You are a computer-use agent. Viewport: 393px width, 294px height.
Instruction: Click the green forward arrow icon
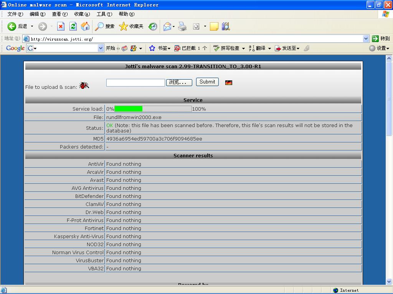pyautogui.click(x=43, y=26)
